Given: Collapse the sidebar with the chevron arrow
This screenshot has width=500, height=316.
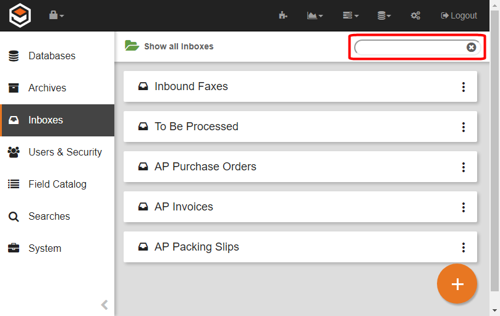Looking at the screenshot, I should coord(104,304).
